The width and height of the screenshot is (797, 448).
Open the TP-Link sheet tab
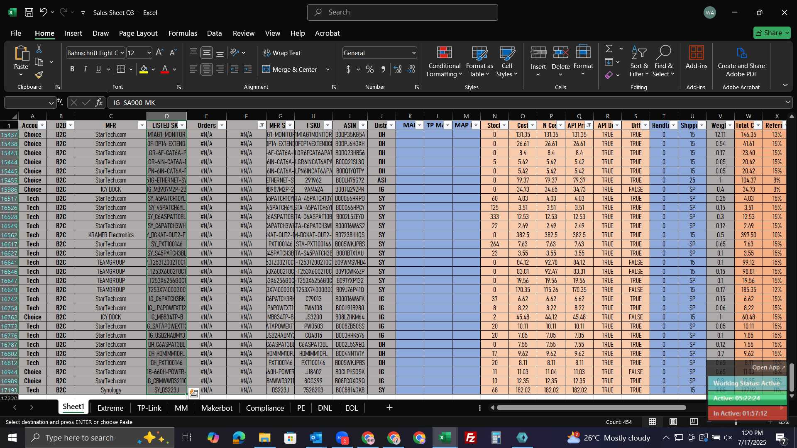coord(149,408)
